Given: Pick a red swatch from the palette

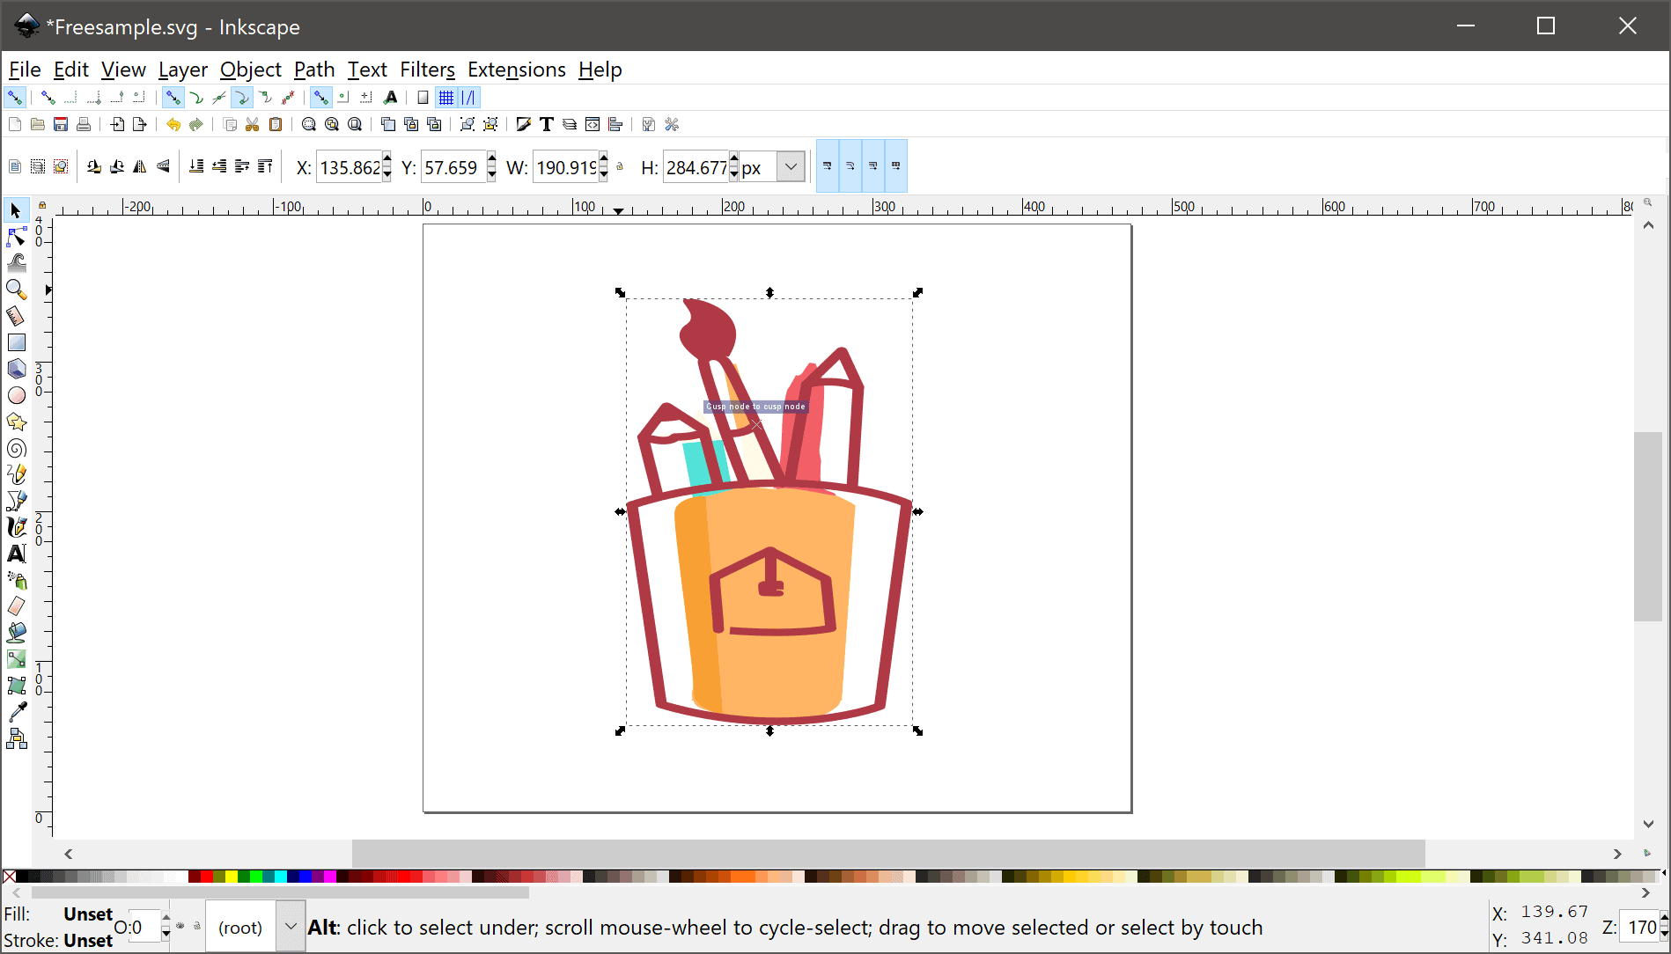Looking at the screenshot, I should tap(207, 877).
